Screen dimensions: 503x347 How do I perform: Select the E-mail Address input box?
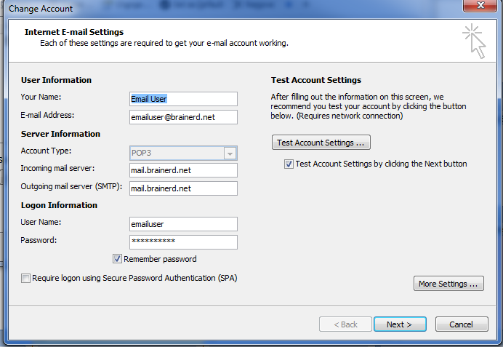(x=183, y=117)
